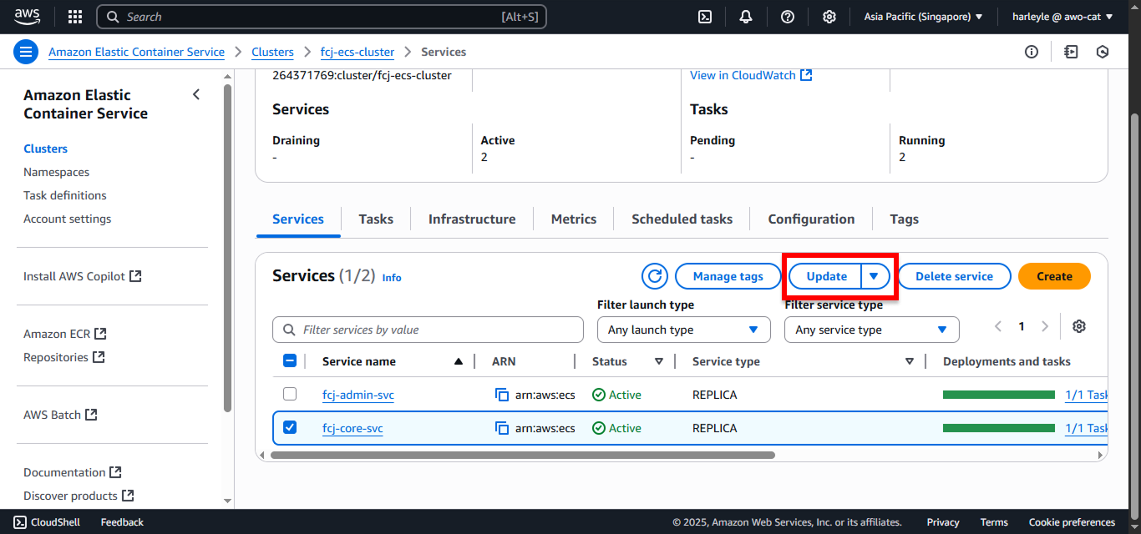Screen dimensions: 1141x534
Task: Switch to the Configuration tab
Action: [811, 219]
